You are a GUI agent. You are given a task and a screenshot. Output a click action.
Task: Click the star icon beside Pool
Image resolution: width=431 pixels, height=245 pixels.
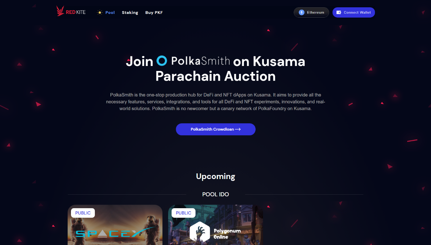(100, 13)
